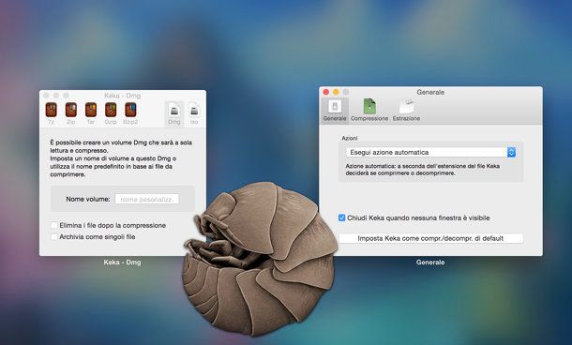Open the Estrazione preferences tab

coord(406,111)
